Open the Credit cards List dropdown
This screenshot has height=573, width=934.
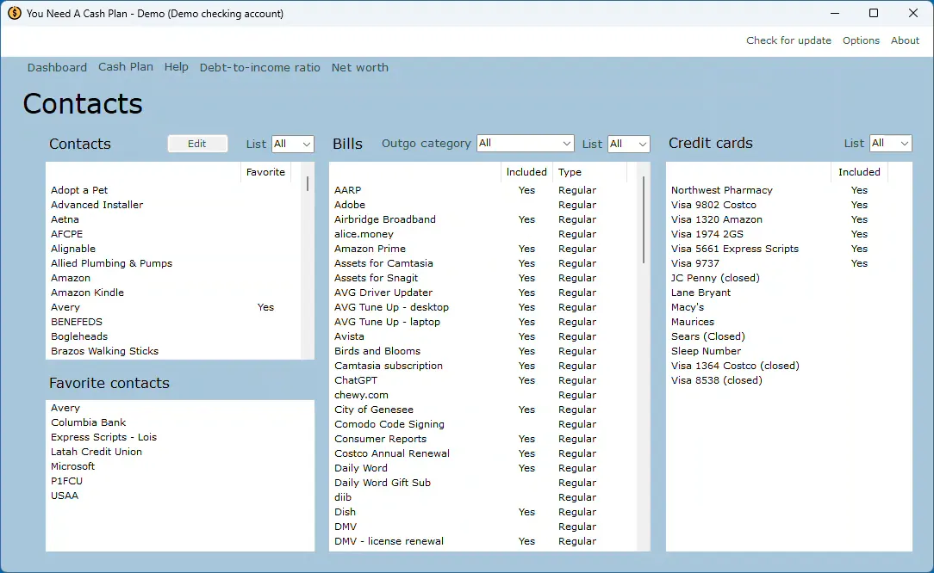(891, 143)
